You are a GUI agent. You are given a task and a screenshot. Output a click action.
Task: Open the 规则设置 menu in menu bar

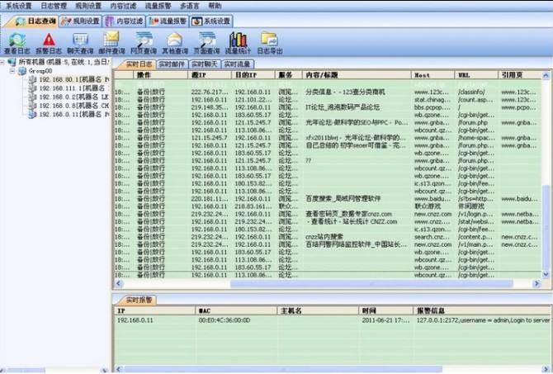[x=88, y=6]
